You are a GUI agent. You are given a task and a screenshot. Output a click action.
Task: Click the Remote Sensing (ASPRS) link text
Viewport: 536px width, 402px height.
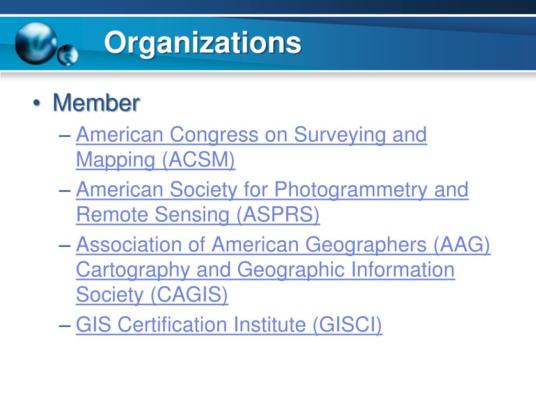tap(198, 215)
